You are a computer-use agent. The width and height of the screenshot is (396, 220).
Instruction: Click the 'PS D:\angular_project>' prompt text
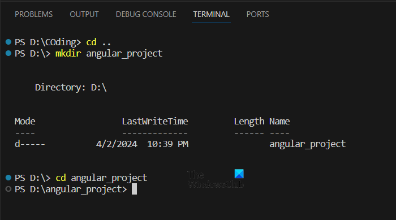(71, 189)
